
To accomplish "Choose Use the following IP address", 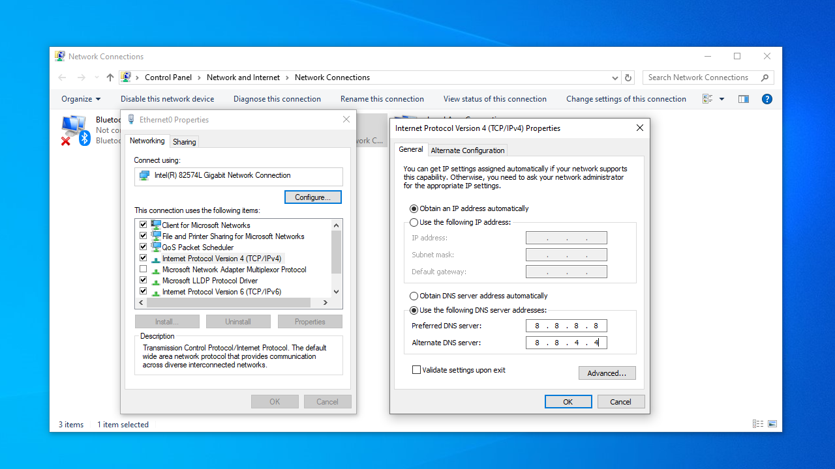I will [414, 222].
